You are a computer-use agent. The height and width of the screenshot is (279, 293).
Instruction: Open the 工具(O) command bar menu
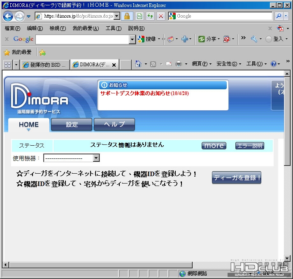256,64
